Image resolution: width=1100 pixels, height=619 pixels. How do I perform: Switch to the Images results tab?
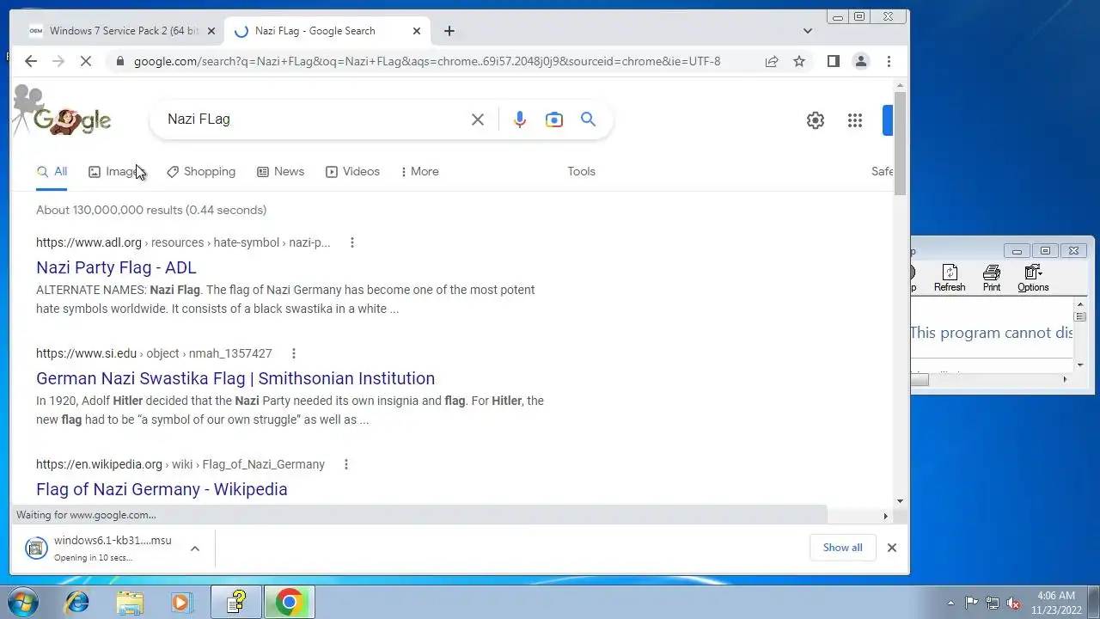(118, 171)
